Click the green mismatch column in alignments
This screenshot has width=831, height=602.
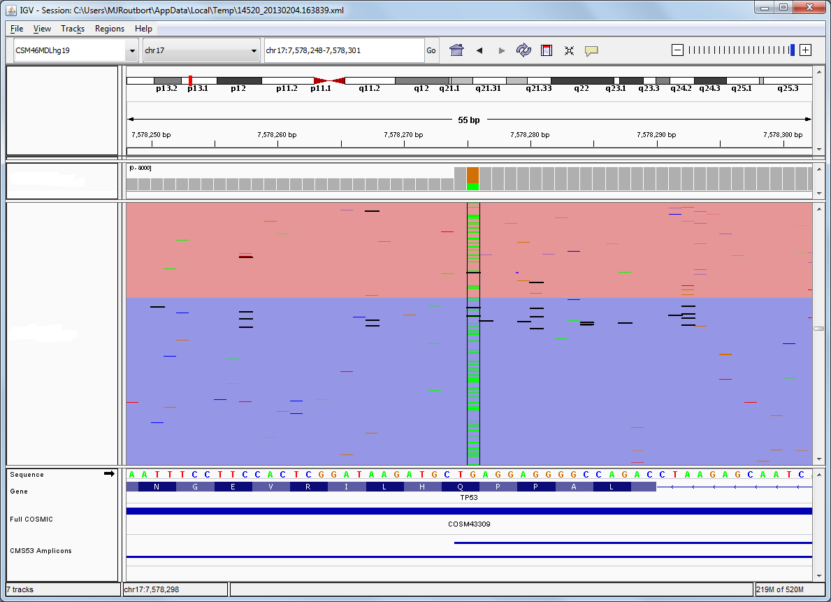[473, 334]
